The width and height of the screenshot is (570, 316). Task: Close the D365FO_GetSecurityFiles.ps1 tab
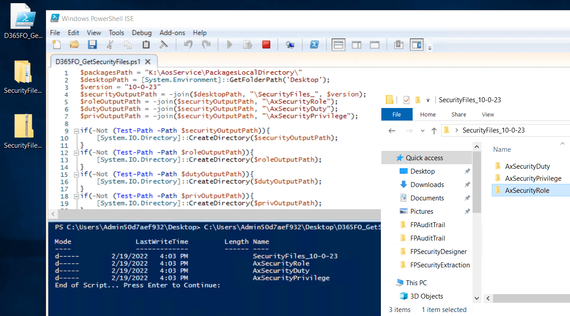[148, 62]
